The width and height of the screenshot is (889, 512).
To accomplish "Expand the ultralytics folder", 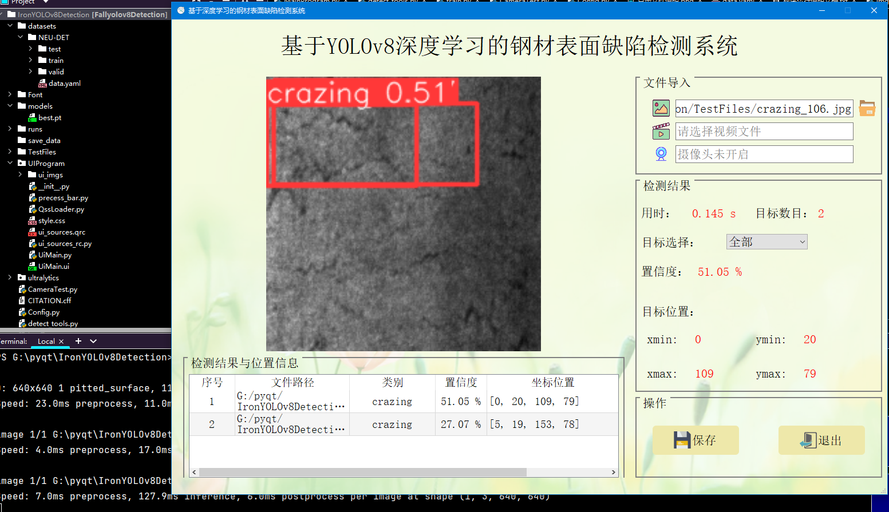I will click(x=10, y=277).
